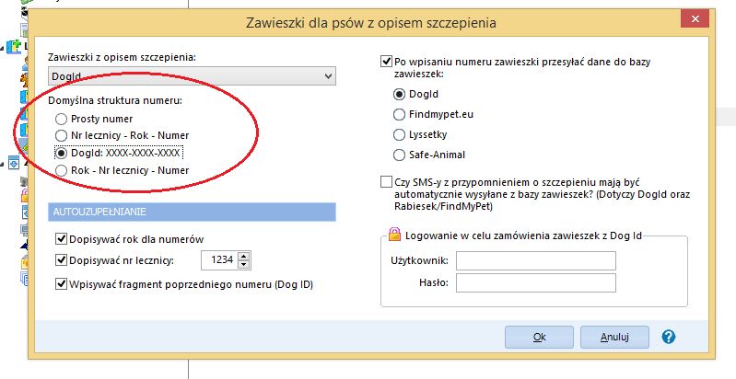
Task: Click the padlock icon beside Logowanie
Action: tap(395, 234)
